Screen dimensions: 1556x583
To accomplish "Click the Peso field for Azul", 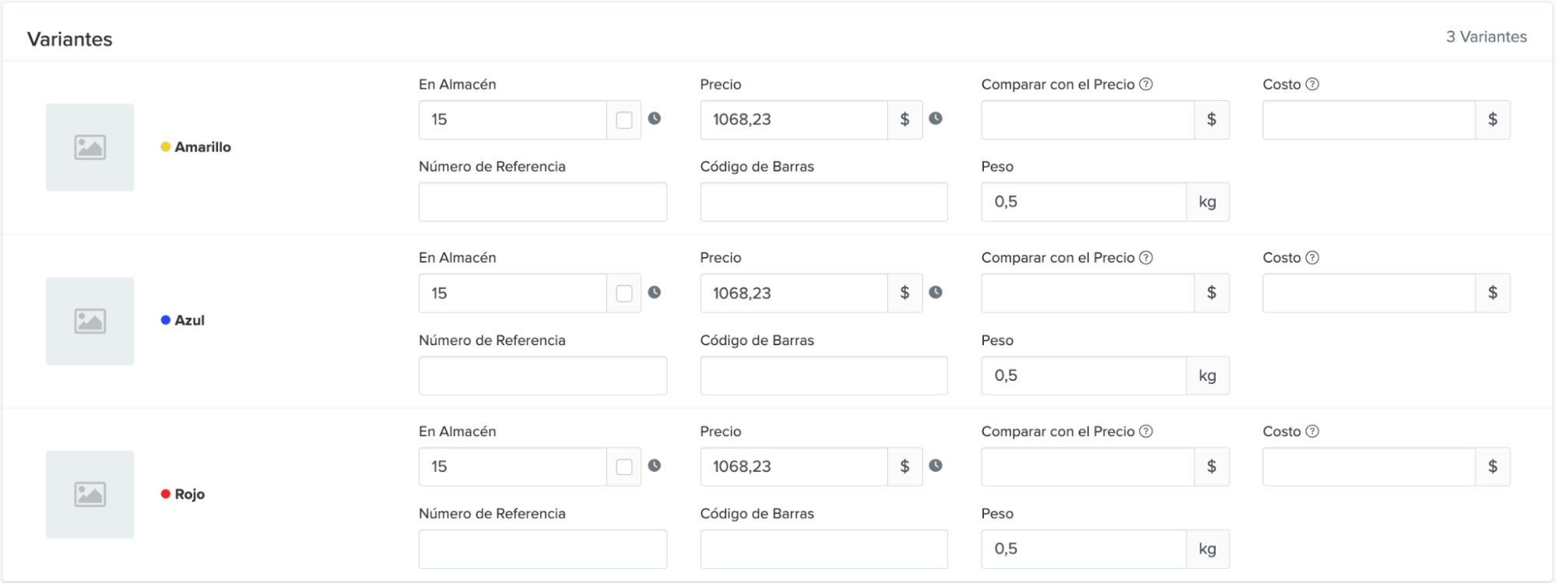I will (x=1083, y=375).
